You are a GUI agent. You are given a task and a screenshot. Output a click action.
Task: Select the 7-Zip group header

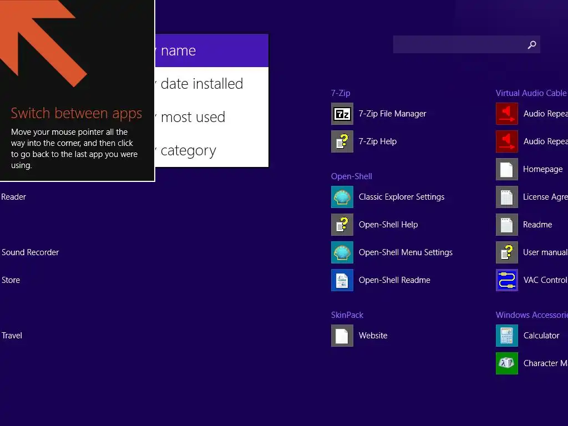tap(341, 93)
